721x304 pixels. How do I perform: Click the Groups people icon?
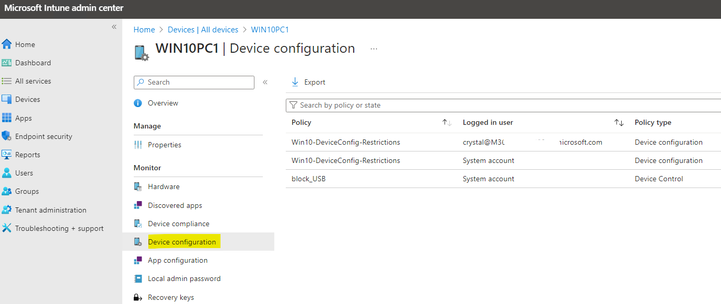click(6, 191)
